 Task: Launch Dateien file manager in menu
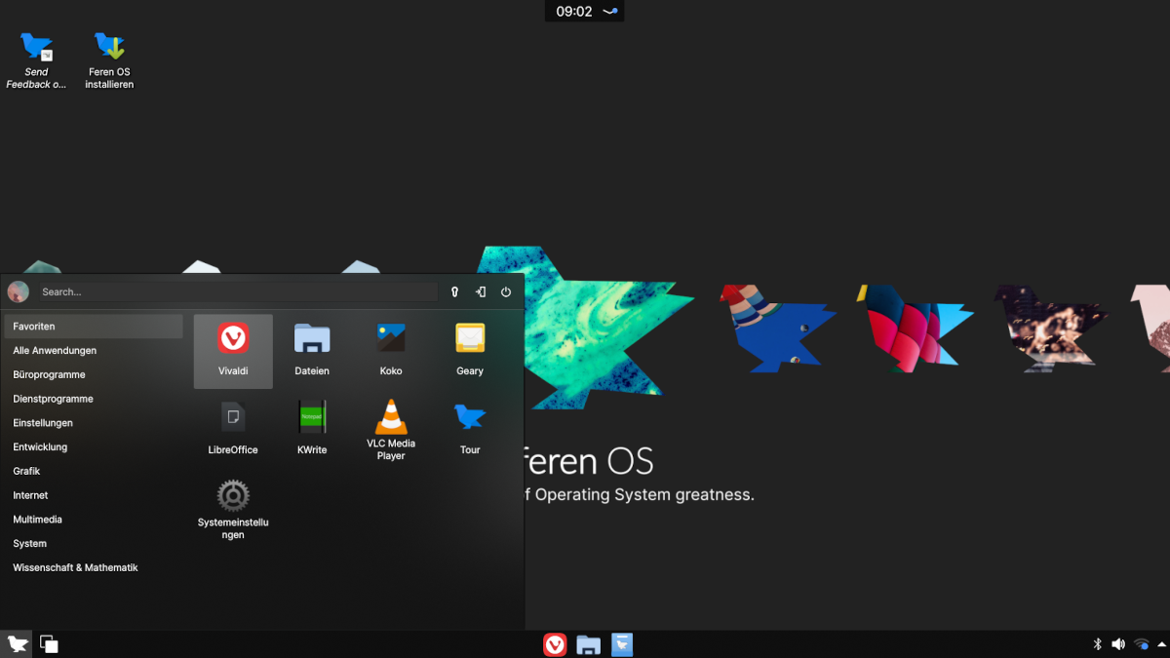point(312,351)
